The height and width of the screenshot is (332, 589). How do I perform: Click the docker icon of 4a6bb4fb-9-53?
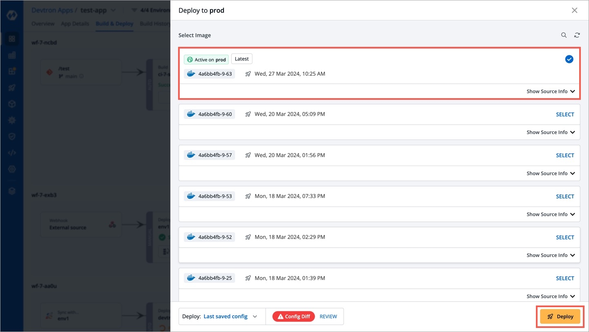(191, 196)
